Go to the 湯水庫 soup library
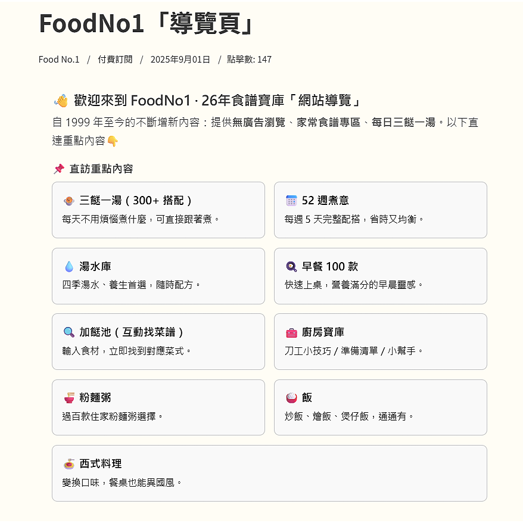 95,266
